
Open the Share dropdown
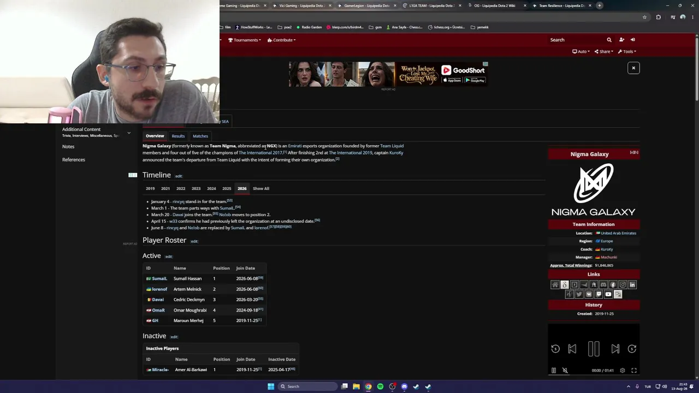click(605, 51)
